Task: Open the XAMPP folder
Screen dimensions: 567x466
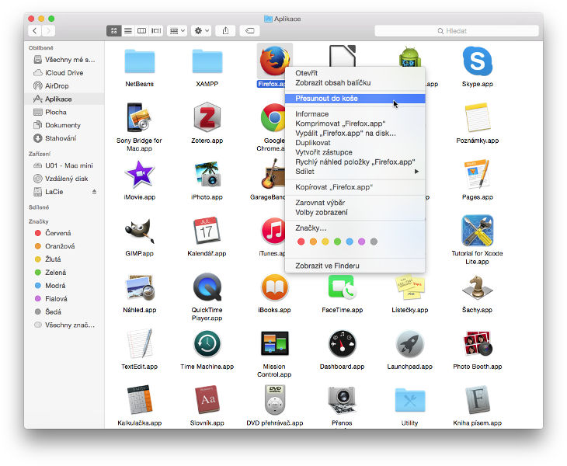Action: coord(207,61)
